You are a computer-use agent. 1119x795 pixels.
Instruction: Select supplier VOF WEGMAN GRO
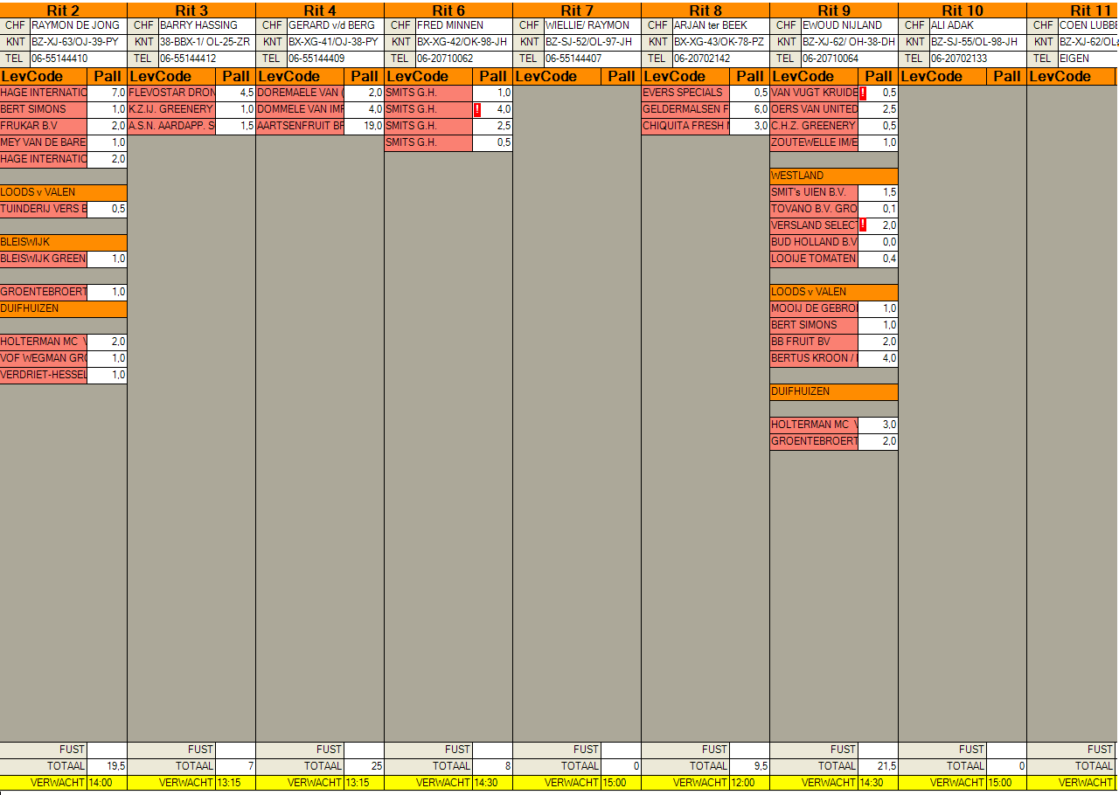[x=44, y=359]
